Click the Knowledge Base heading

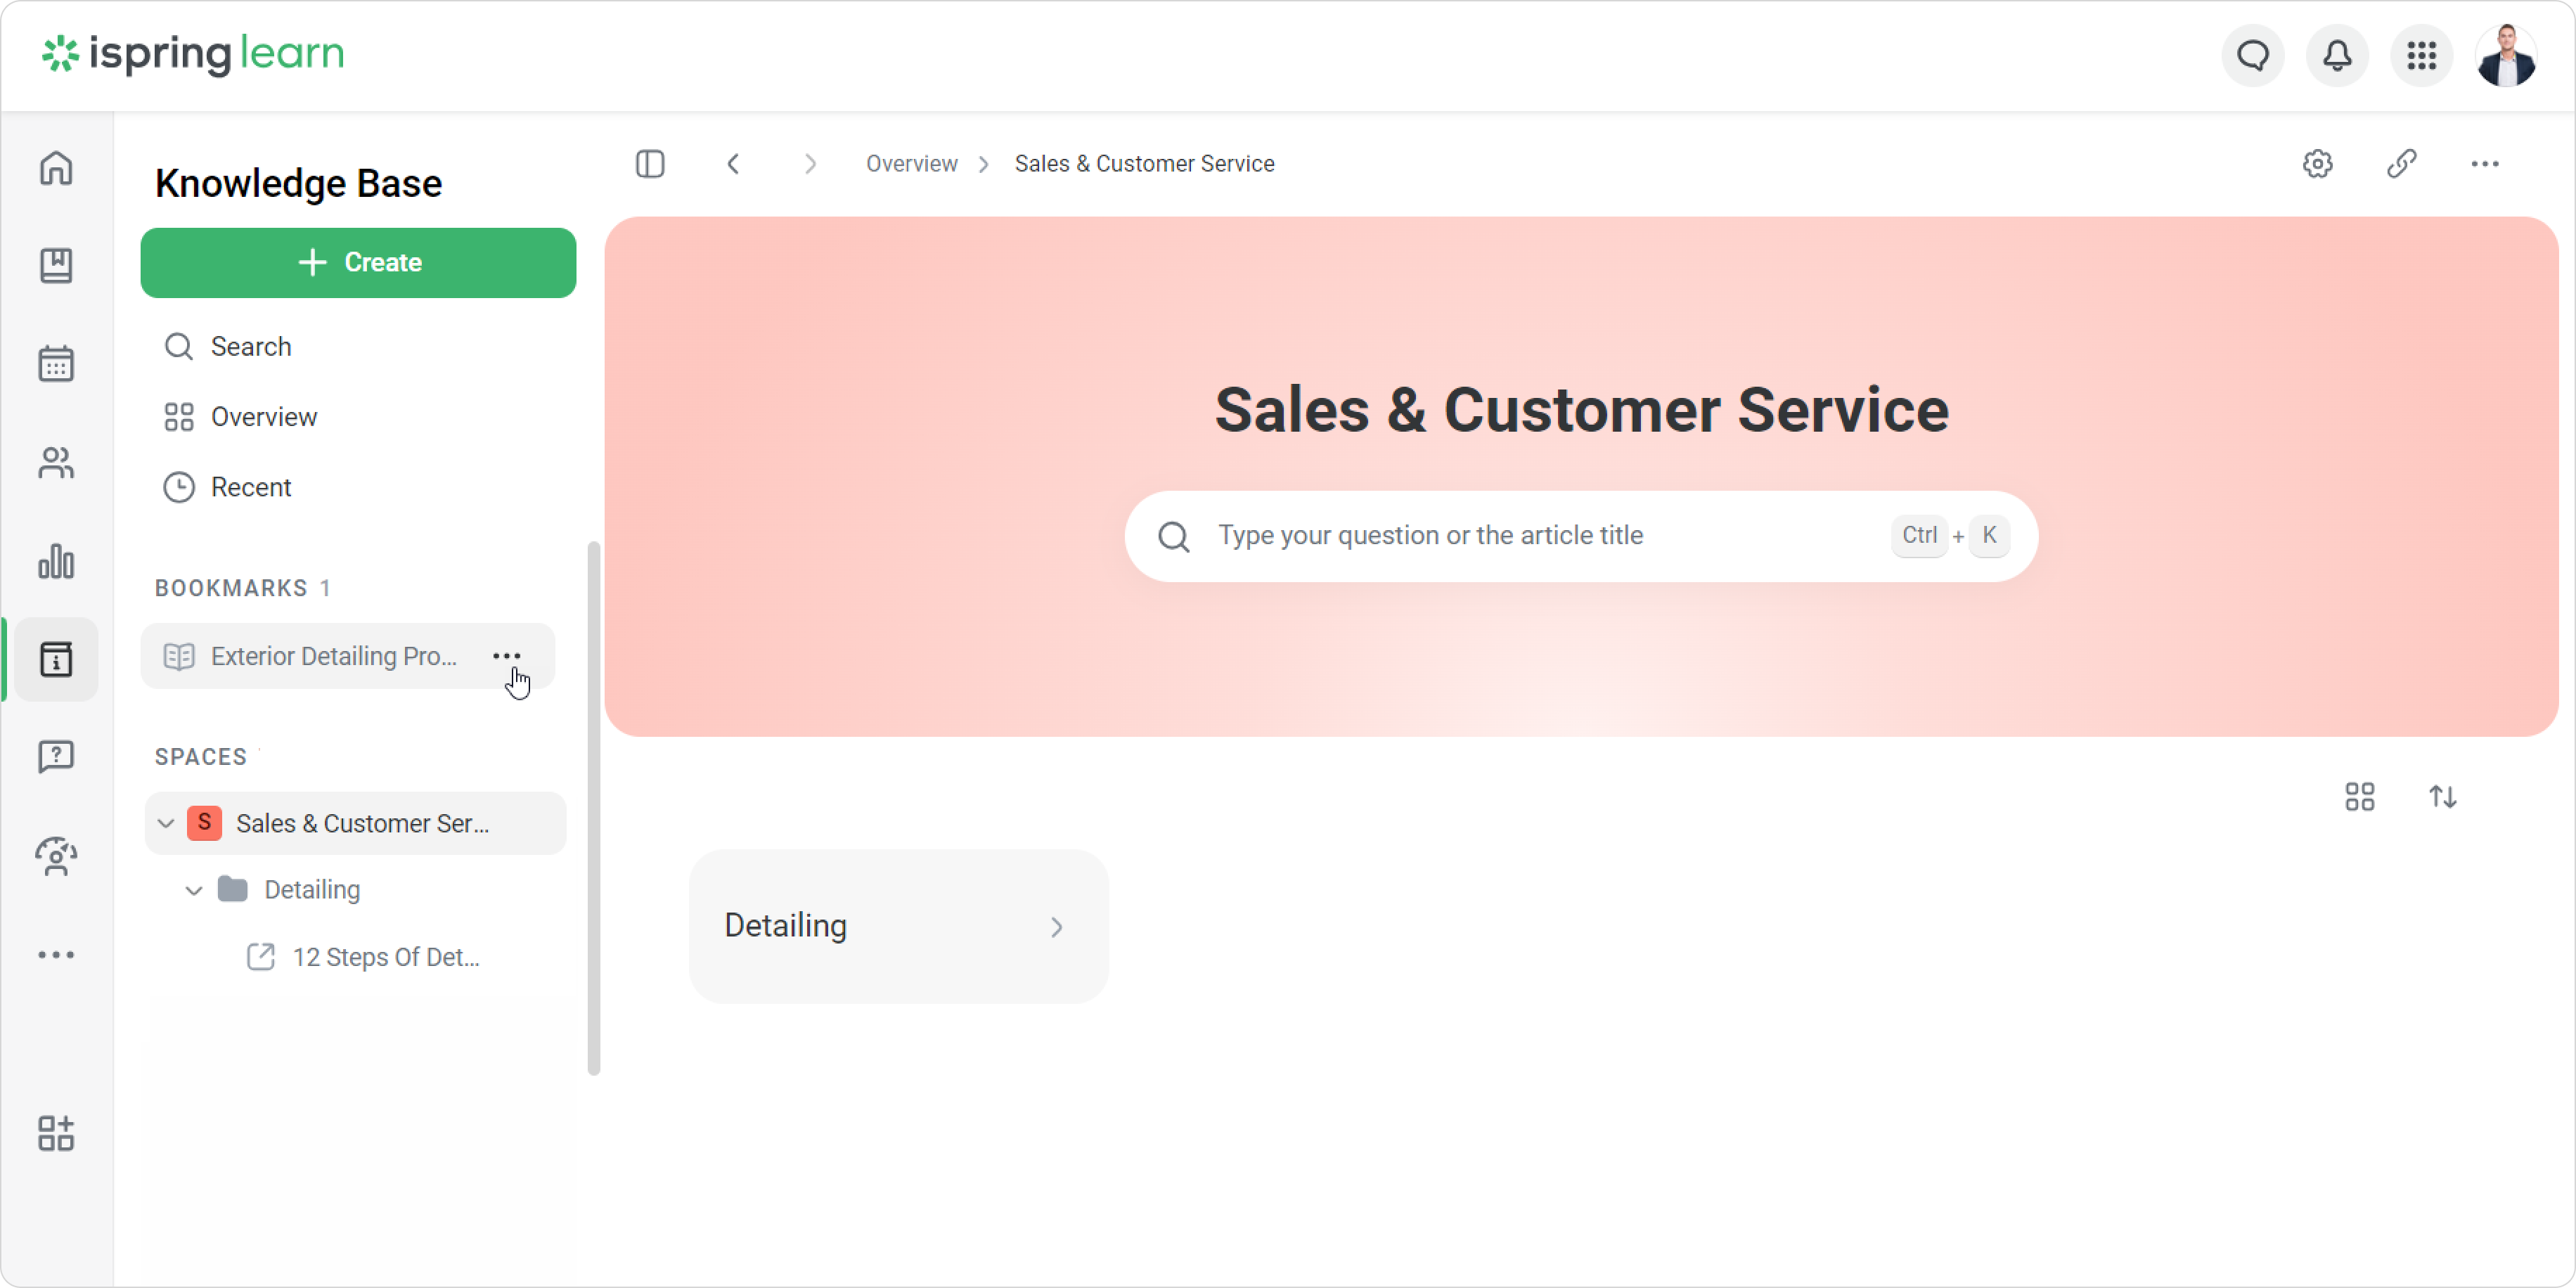click(x=298, y=184)
